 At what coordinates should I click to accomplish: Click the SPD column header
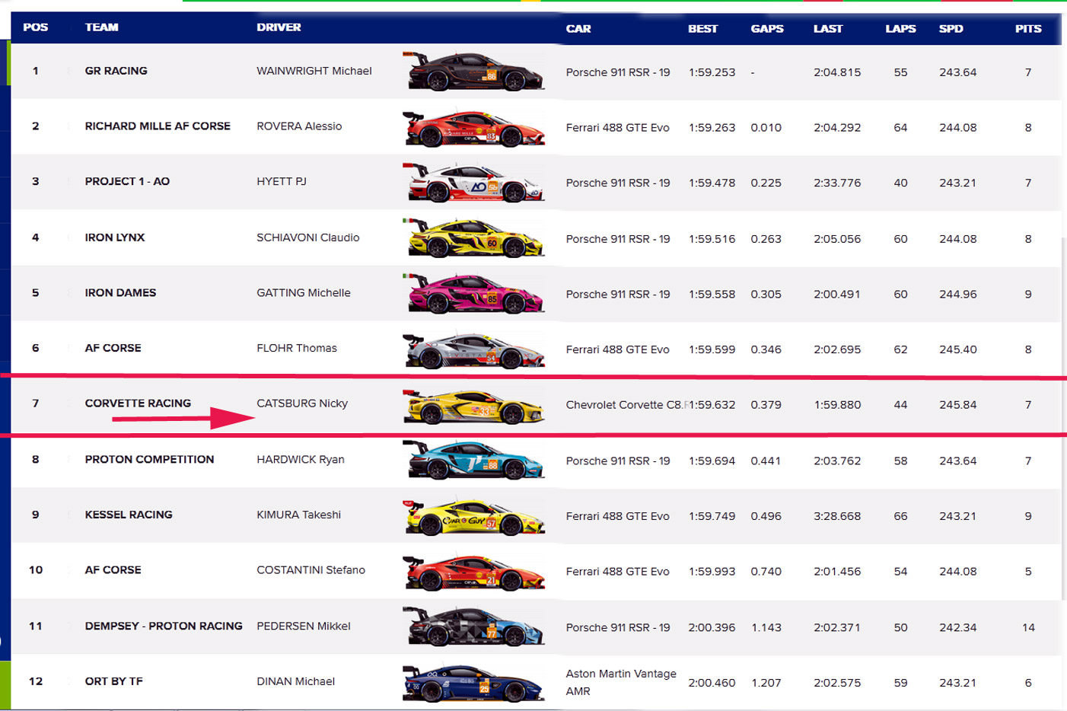pos(951,29)
